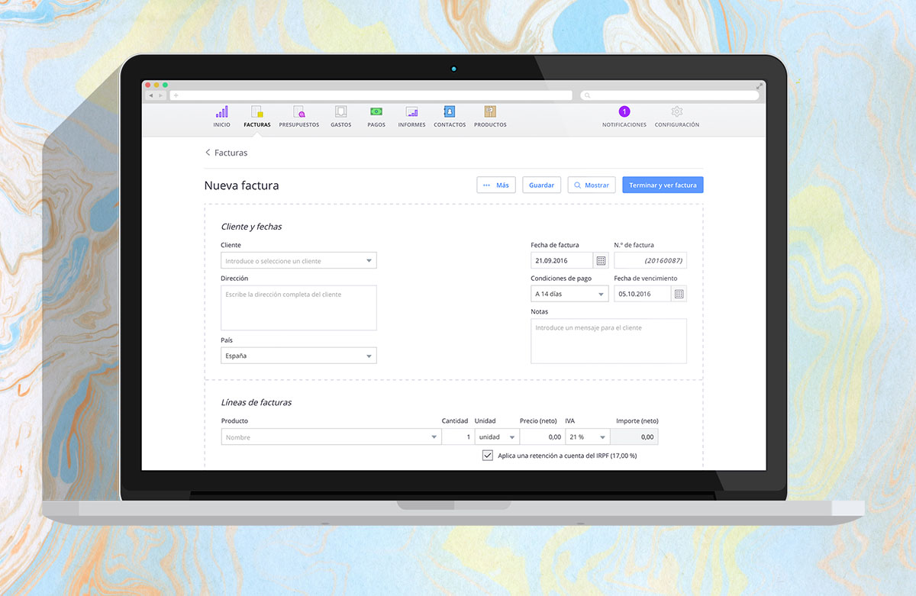
Task: Click the browser forward arrow
Action: [160, 95]
